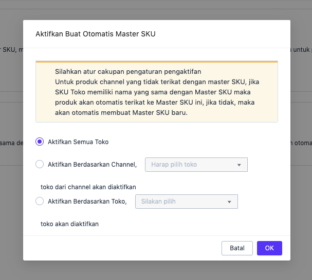
Task: Click the Aktifkan Berdasarkan Channel label
Action: (x=92, y=165)
